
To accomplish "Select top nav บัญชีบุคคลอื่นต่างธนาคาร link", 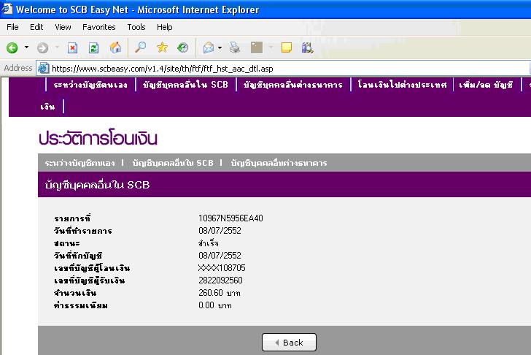I will (x=293, y=85).
